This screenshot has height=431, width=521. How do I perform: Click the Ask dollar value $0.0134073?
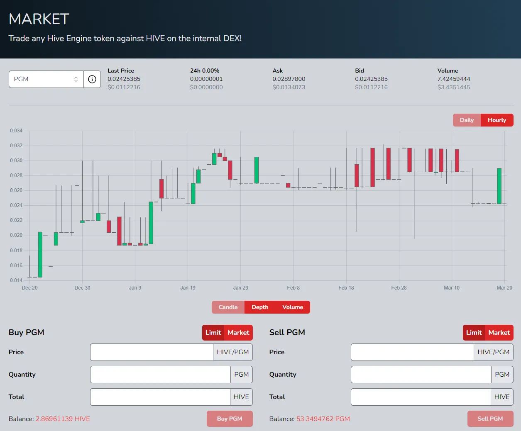(x=289, y=87)
